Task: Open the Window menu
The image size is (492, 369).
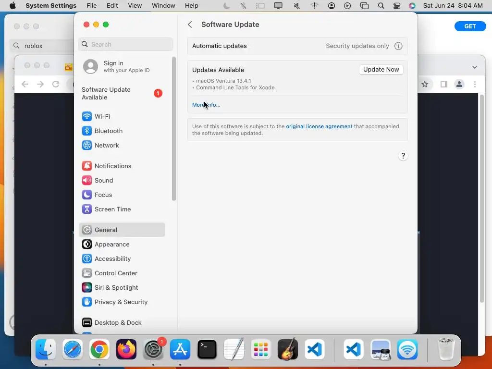Action: 163,6
